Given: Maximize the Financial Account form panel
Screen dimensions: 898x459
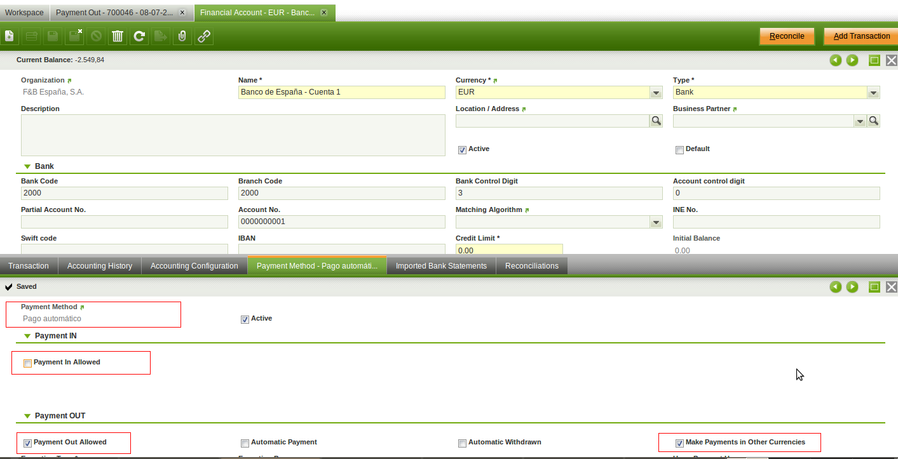Looking at the screenshot, I should 874,60.
